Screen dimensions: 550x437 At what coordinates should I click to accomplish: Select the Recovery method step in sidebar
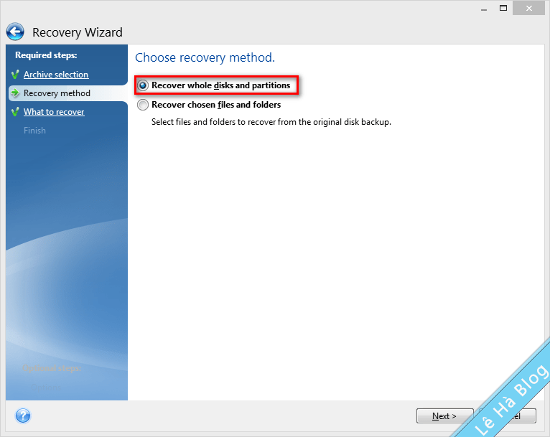pos(57,93)
